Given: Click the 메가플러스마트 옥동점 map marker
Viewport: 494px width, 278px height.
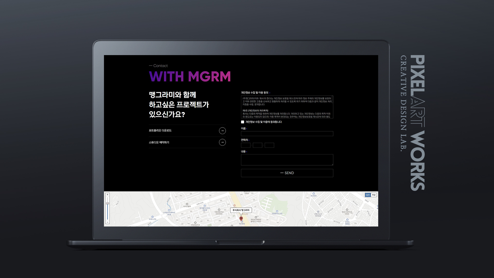Looking at the screenshot, I should (x=205, y=206).
